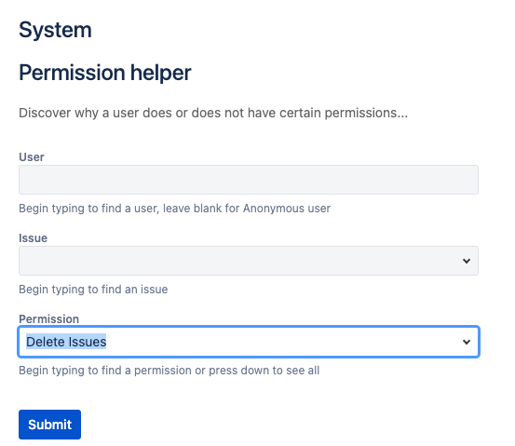Click inside the Issue select field

[249, 261]
